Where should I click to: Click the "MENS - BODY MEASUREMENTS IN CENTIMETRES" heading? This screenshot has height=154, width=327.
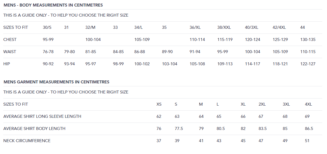53,5
